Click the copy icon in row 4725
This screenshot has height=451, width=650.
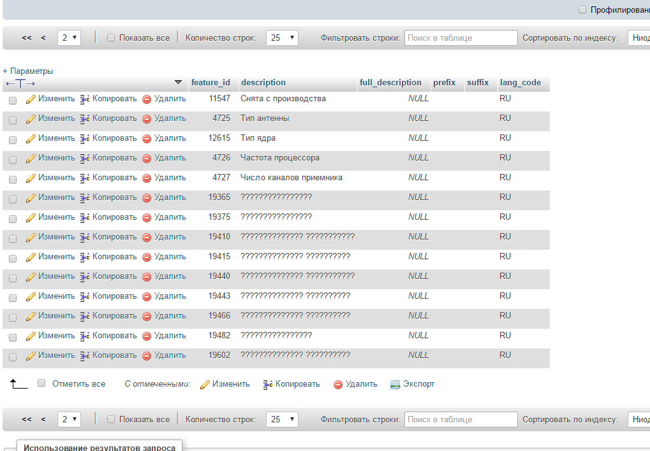coord(85,119)
